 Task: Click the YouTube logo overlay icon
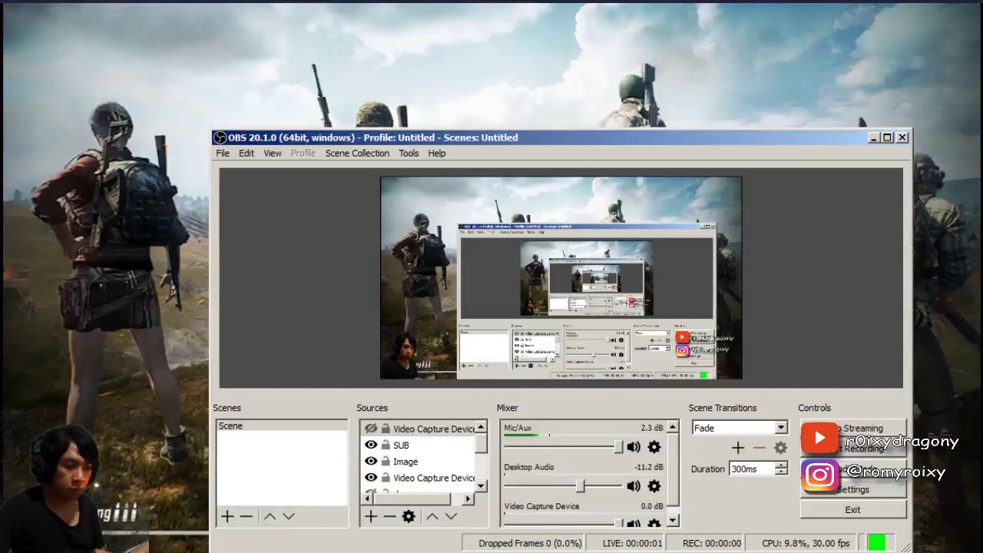click(x=819, y=439)
